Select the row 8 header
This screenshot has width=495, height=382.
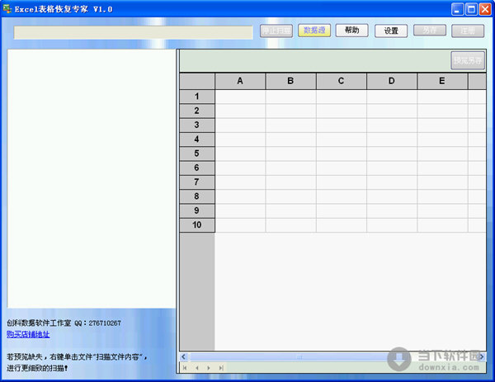click(197, 196)
